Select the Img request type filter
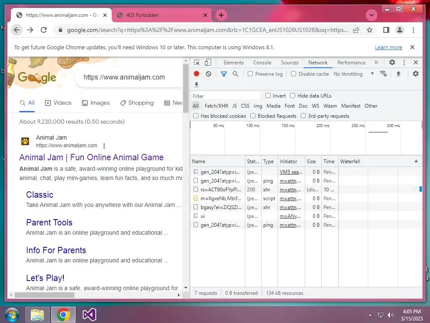Viewport: 430px width, 323px height. (x=258, y=106)
